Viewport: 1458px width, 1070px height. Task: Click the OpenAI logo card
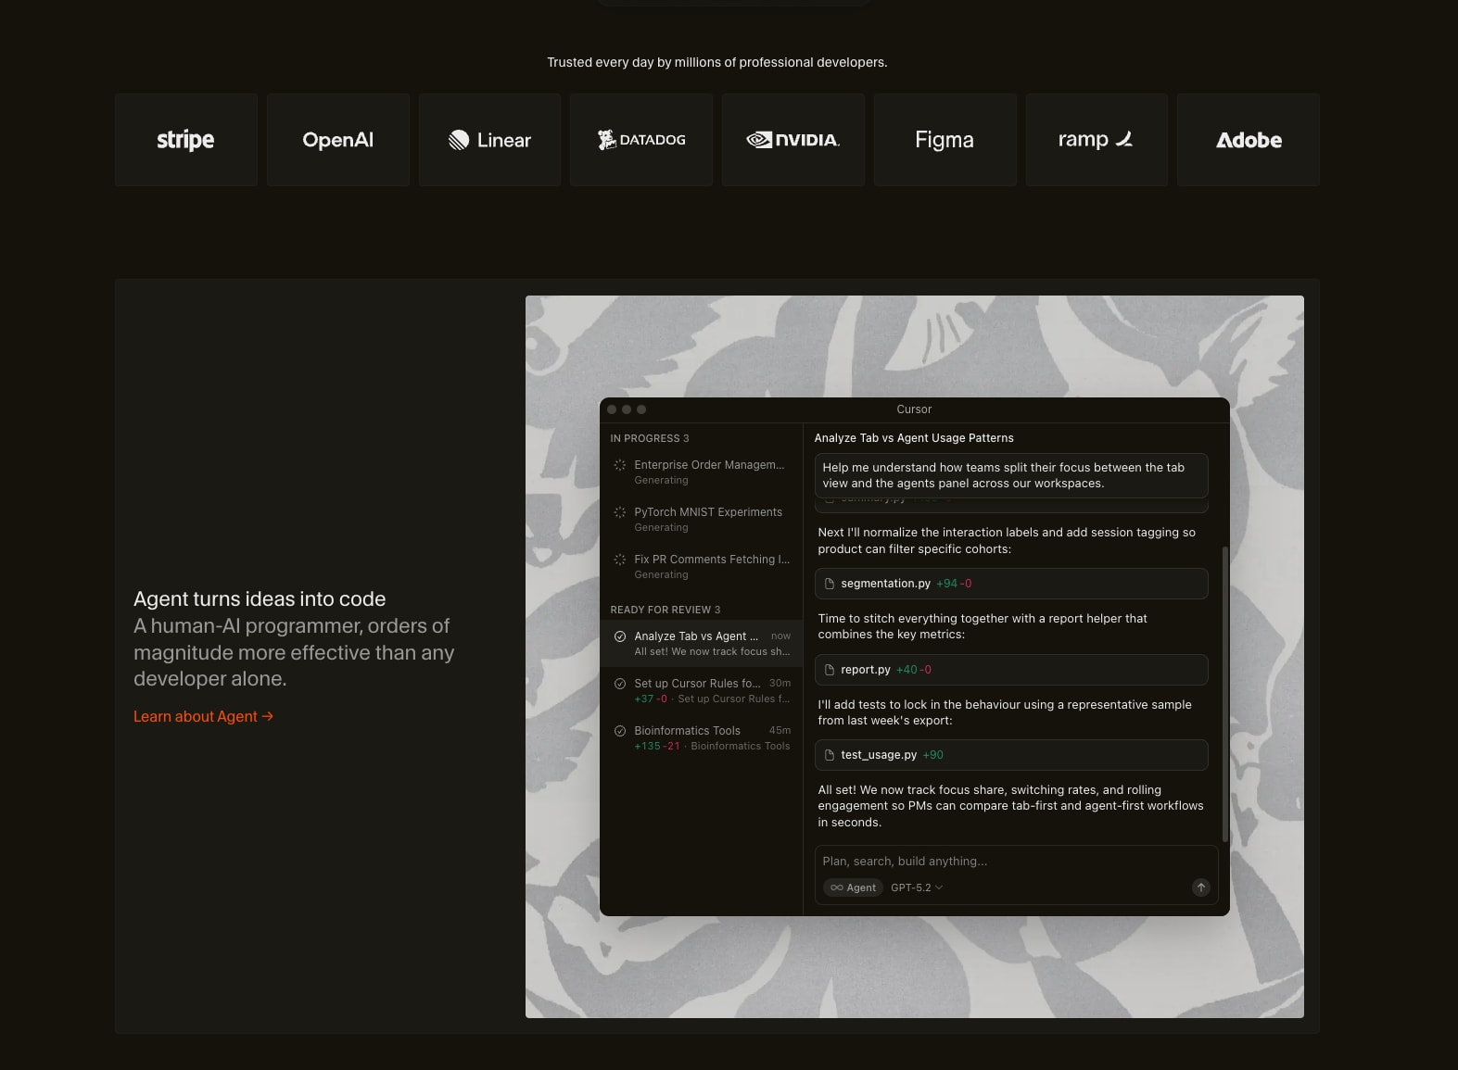tap(338, 140)
